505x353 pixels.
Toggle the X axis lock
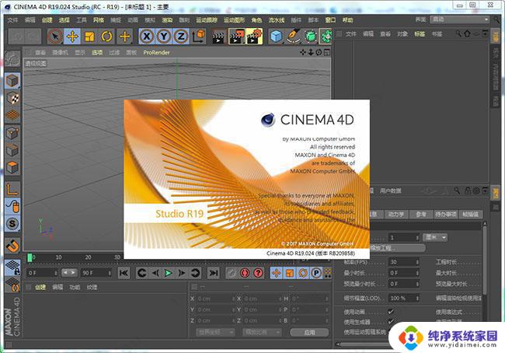147,36
